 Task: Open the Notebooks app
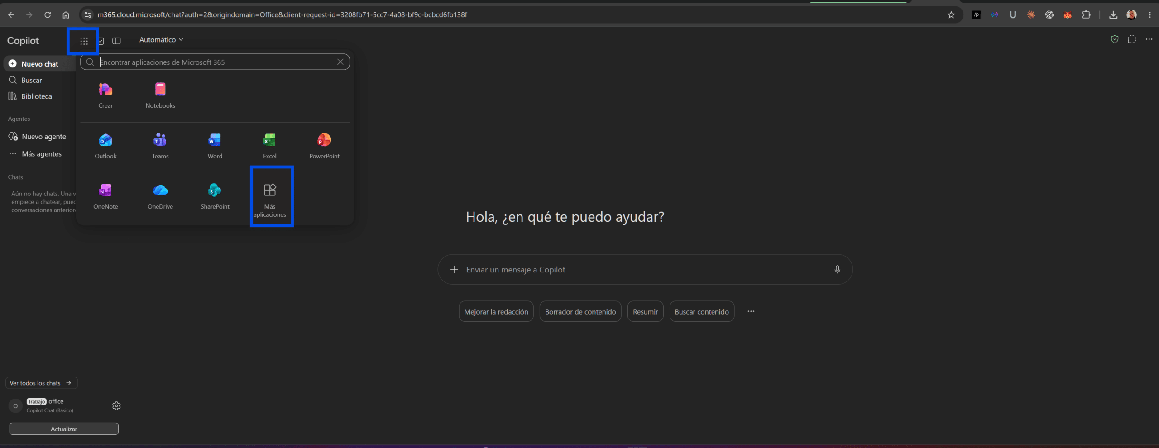pyautogui.click(x=160, y=95)
